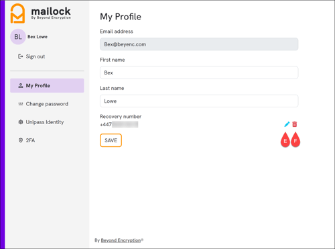Click the Email address field
The height and width of the screenshot is (249, 335).
click(199, 44)
